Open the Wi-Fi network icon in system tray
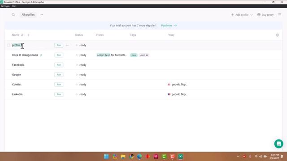Screen dimensions: 287x161 click(256, 157)
